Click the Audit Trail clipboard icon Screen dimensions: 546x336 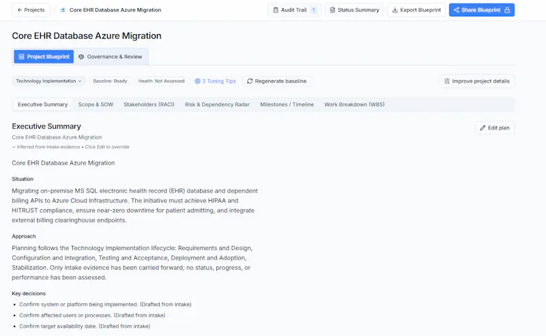point(276,10)
